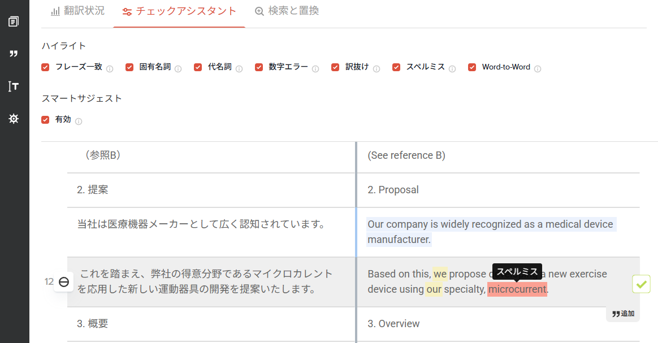658x343 pixels.
Task: Toggle the 有効 smart suggest checkbox
Action: 46,120
